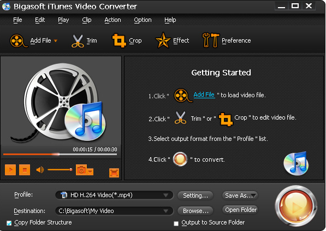Mute audio via speaker icon
The image size is (326, 231).
pyautogui.click(x=40, y=170)
